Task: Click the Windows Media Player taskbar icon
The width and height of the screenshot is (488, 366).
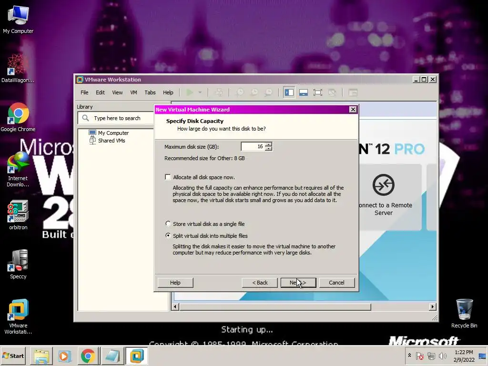Action: [64, 356]
